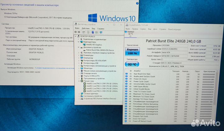Image resolution: width=224 pixels, height=131 pixels.
Task: Click the status circle for Power Cycle Count
Action: (126, 81)
